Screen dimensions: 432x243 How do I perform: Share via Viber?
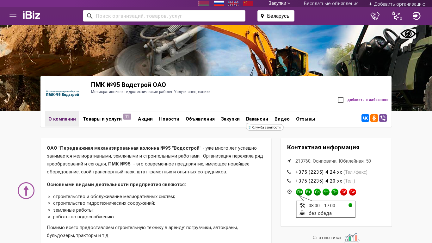click(383, 118)
